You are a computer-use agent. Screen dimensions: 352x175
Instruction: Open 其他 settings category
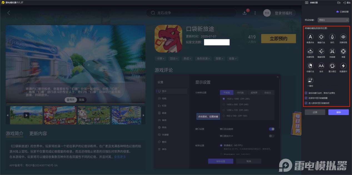click(171, 149)
